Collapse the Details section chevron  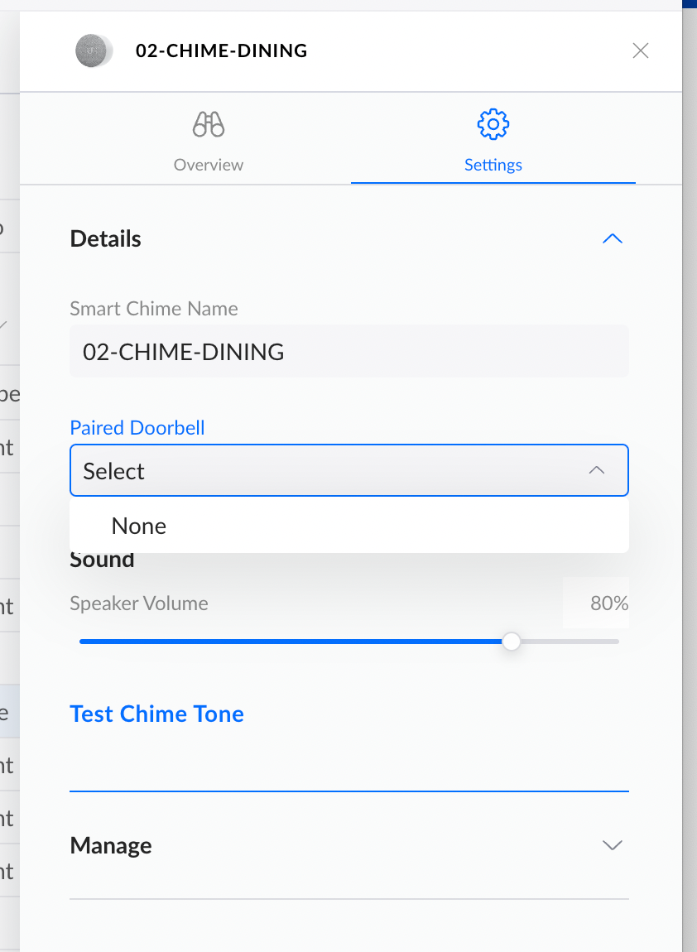(612, 239)
